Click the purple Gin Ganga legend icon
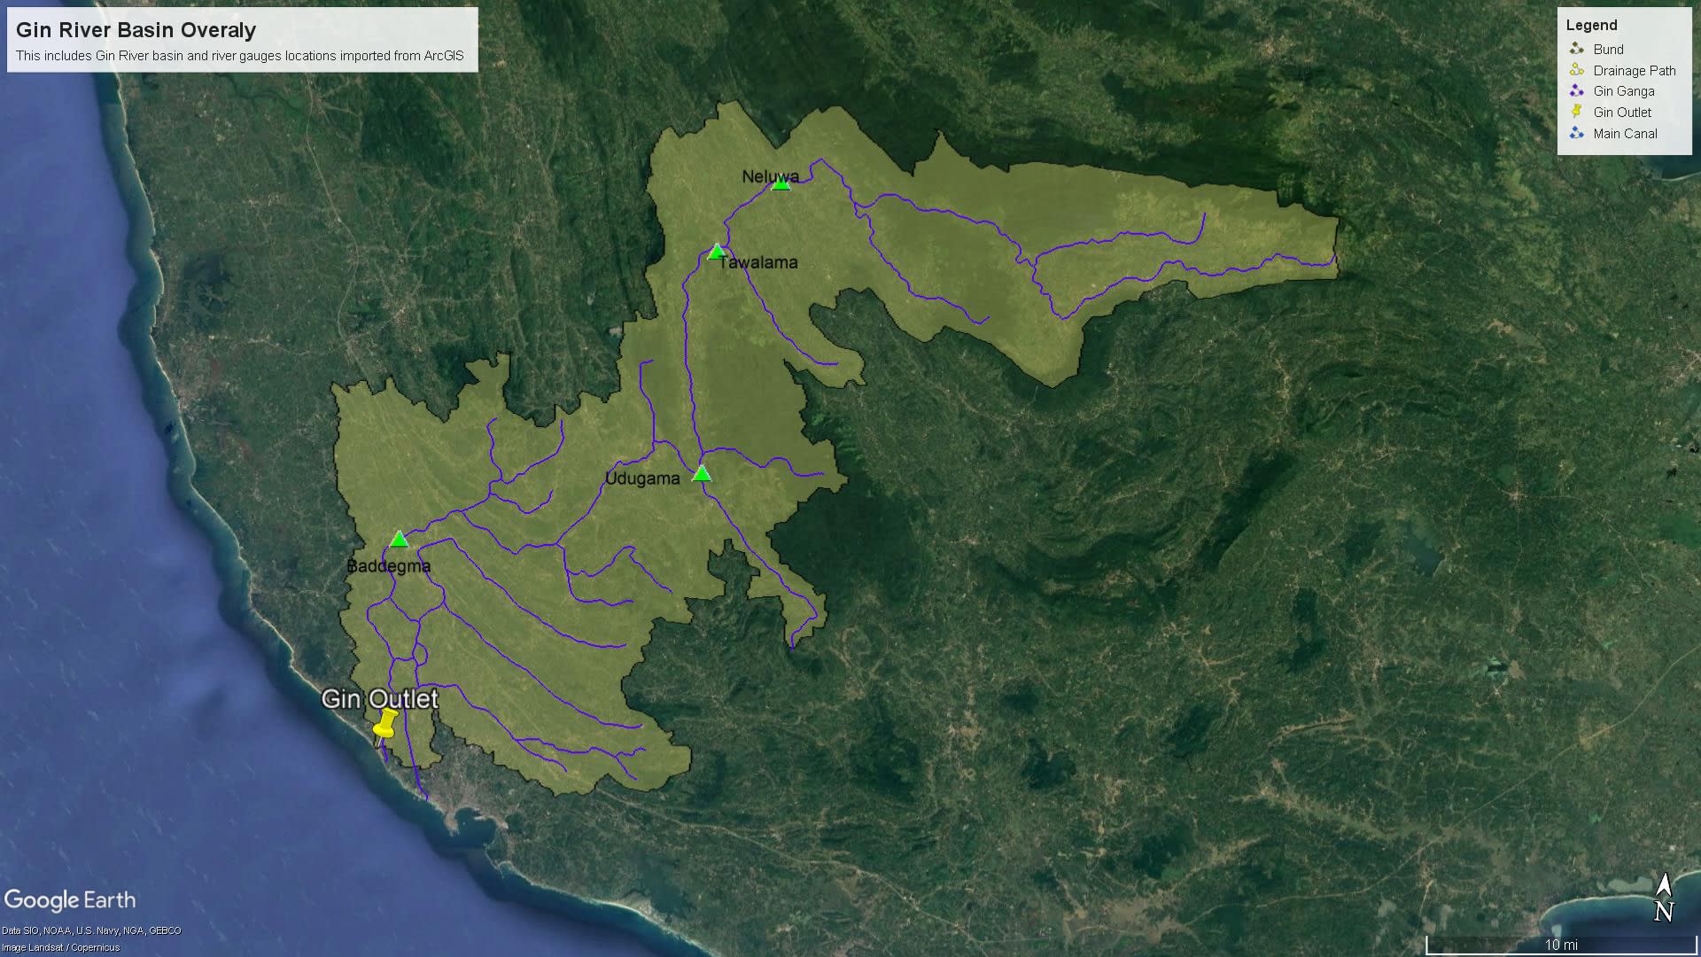The image size is (1701, 957). coord(1576,90)
